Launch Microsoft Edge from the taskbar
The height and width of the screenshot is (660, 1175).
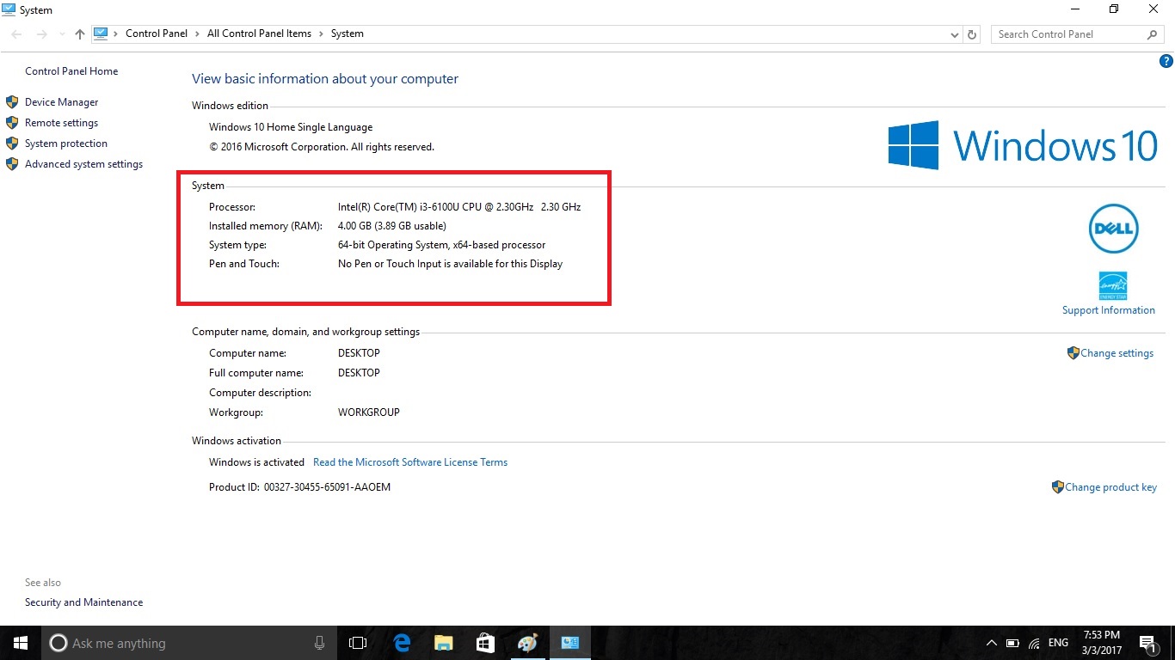[401, 642]
